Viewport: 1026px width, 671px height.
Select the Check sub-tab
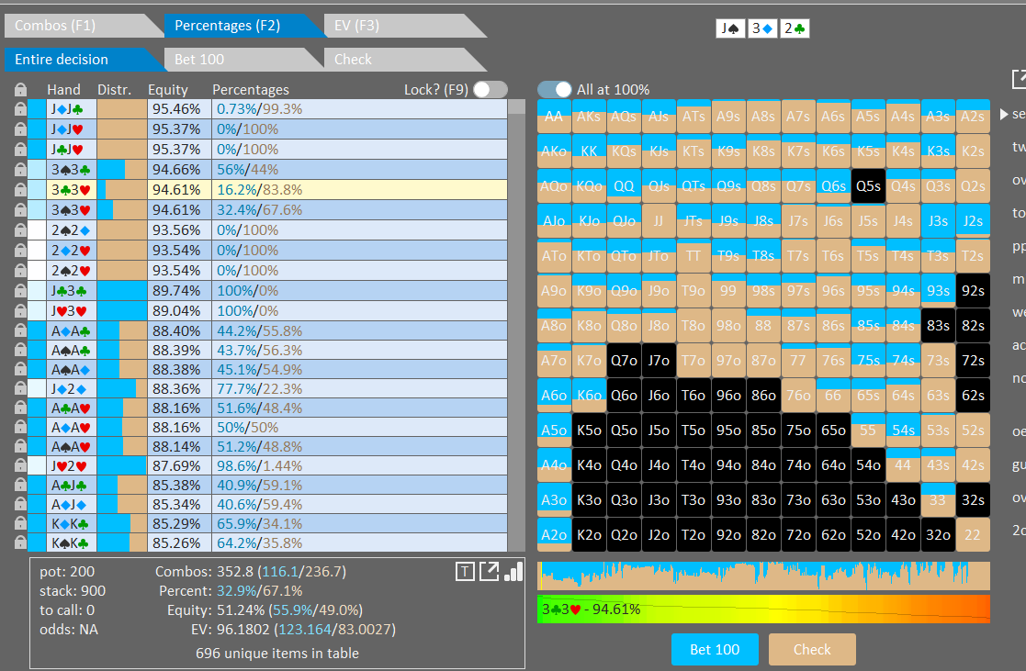354,59
